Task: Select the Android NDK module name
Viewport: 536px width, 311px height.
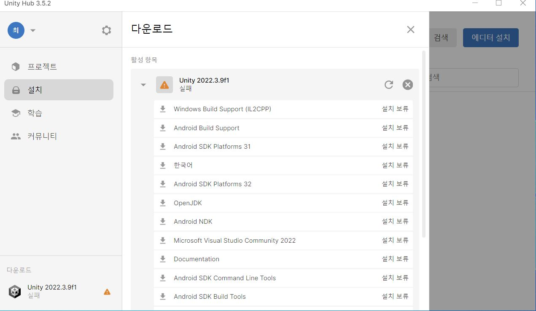Action: 193,222
